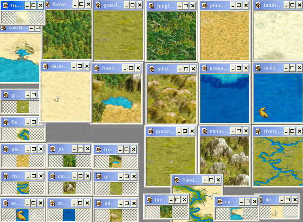Open the window icon in the 'fresh...' title bar
The height and width of the screenshot is (222, 303).
97,68
